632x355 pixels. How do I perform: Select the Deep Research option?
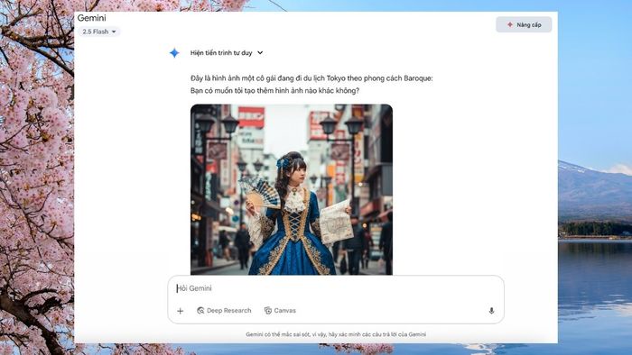click(224, 310)
